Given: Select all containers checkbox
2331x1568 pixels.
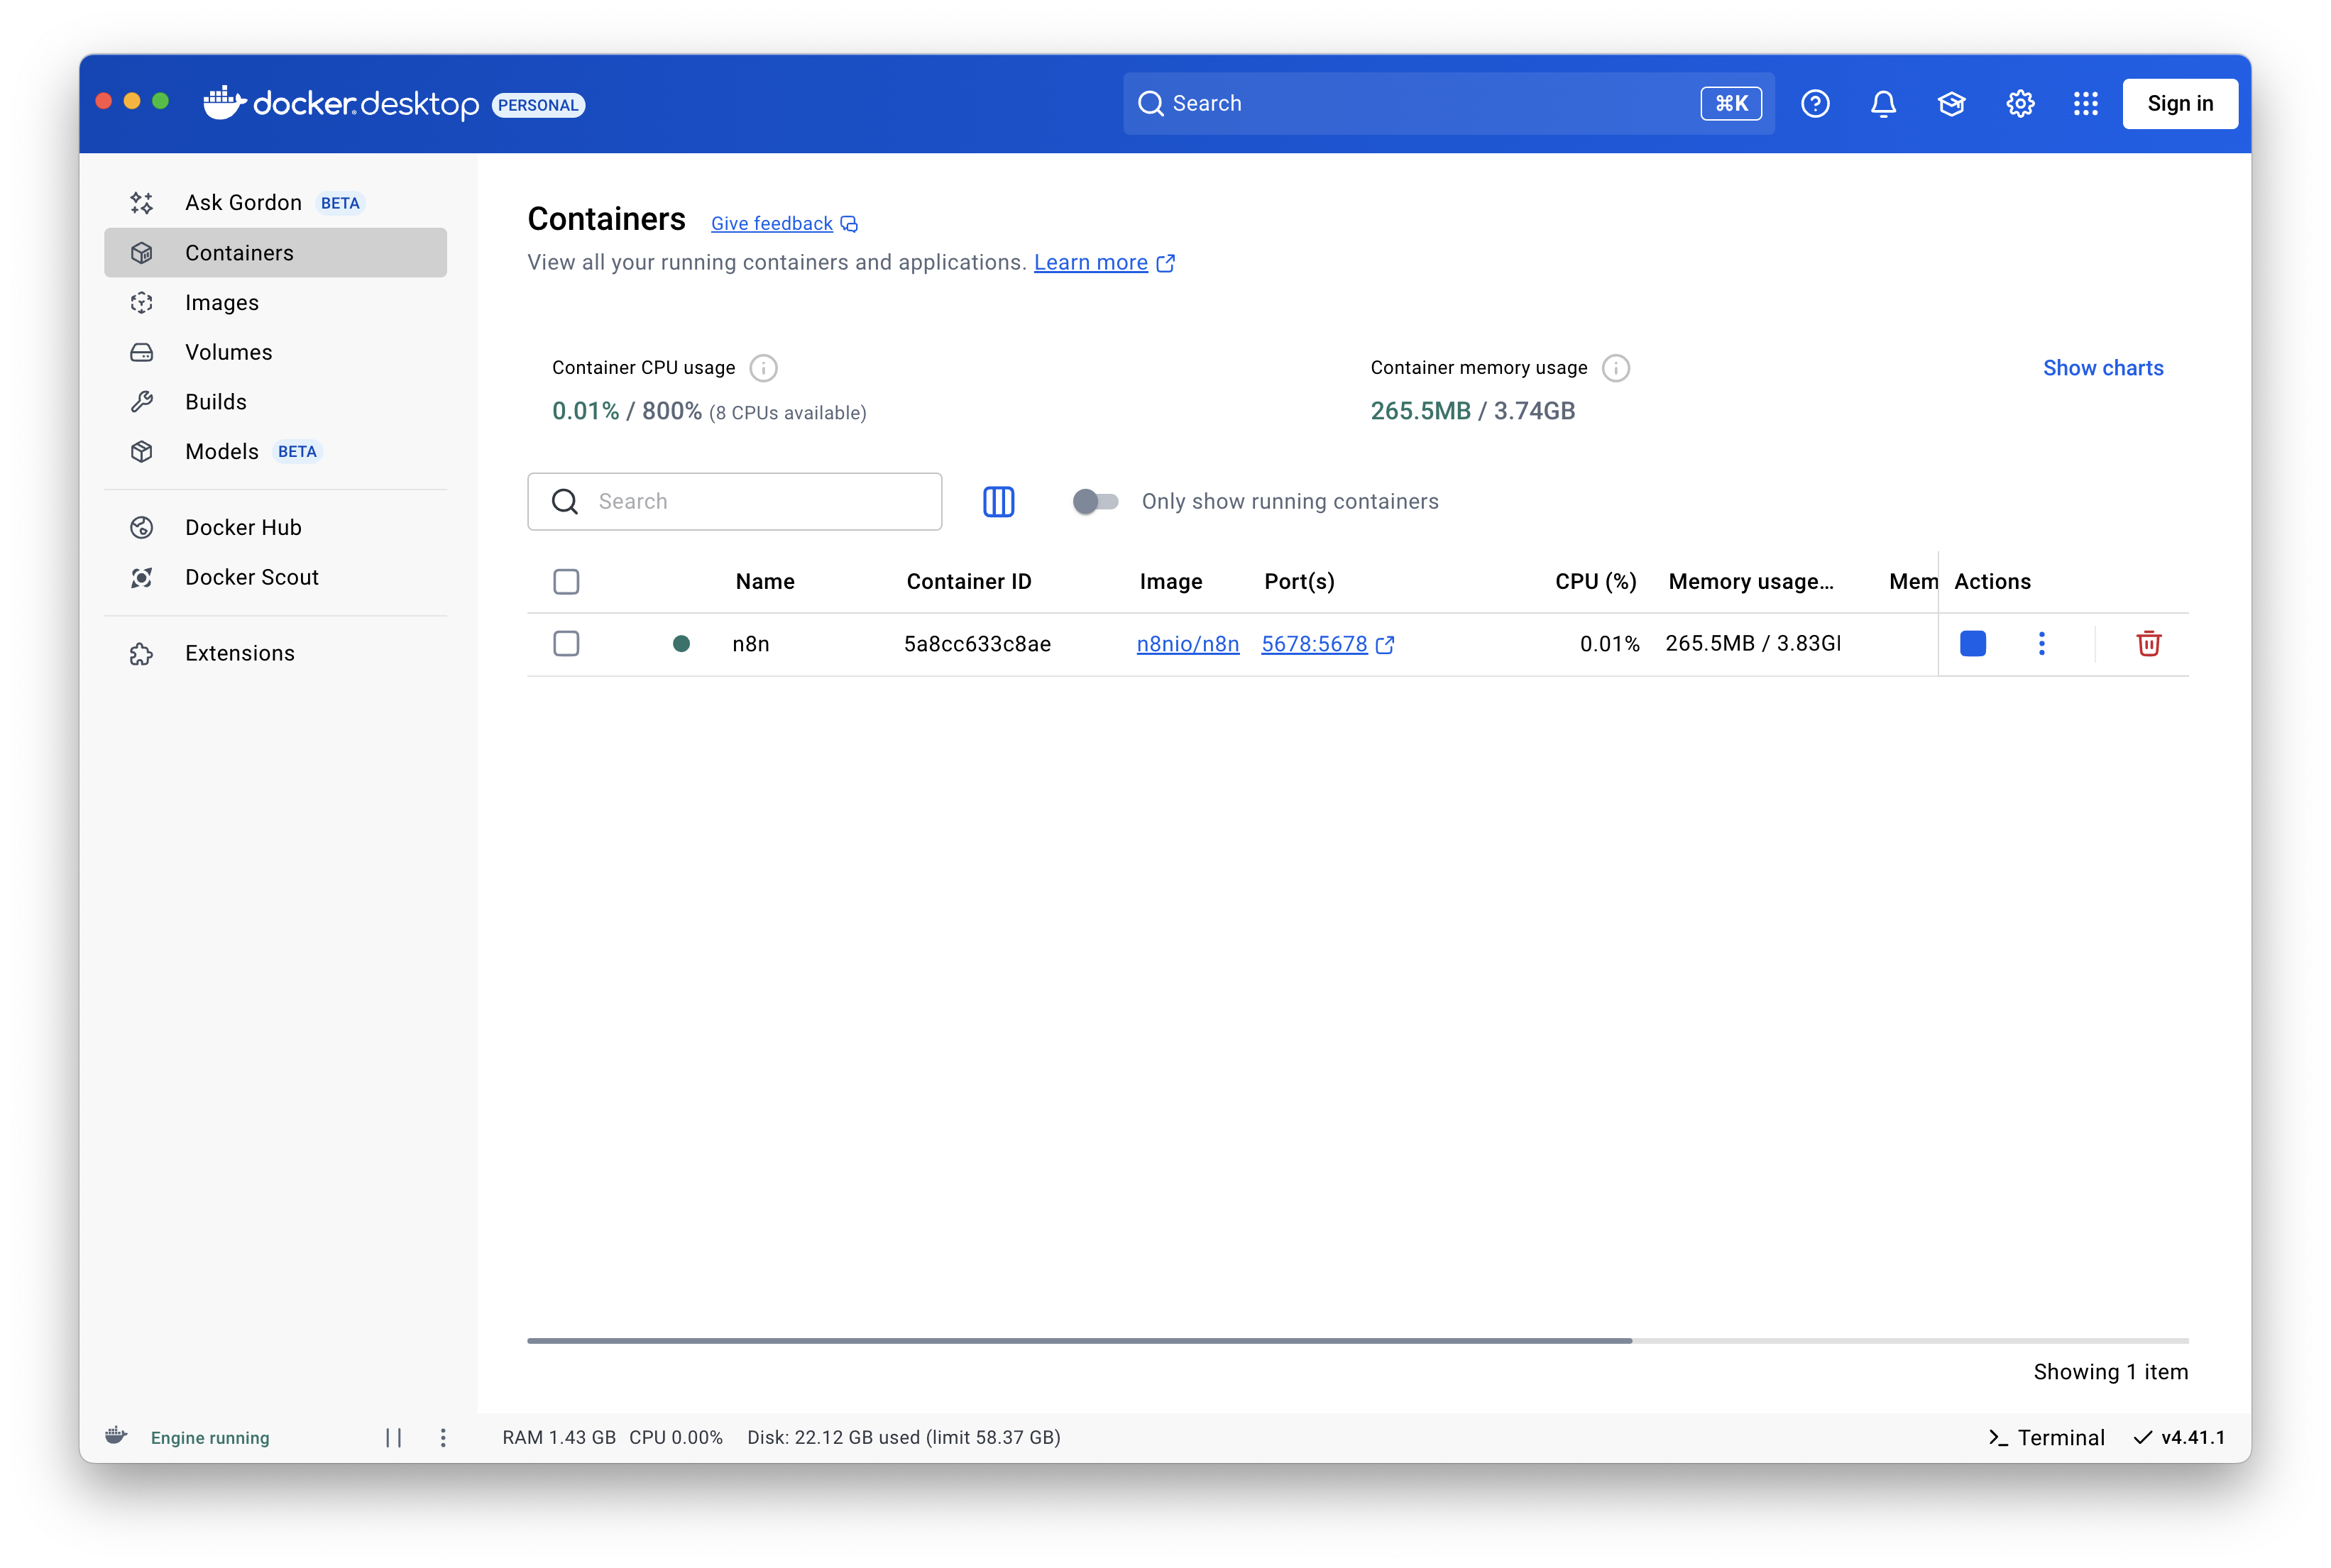Looking at the screenshot, I should tap(566, 581).
